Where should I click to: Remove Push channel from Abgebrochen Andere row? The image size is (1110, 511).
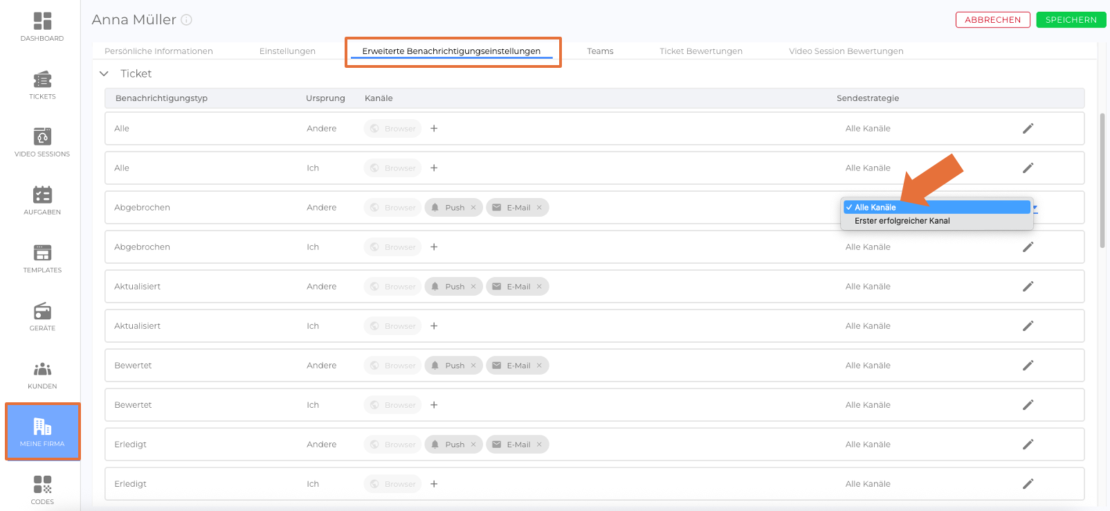click(x=473, y=208)
